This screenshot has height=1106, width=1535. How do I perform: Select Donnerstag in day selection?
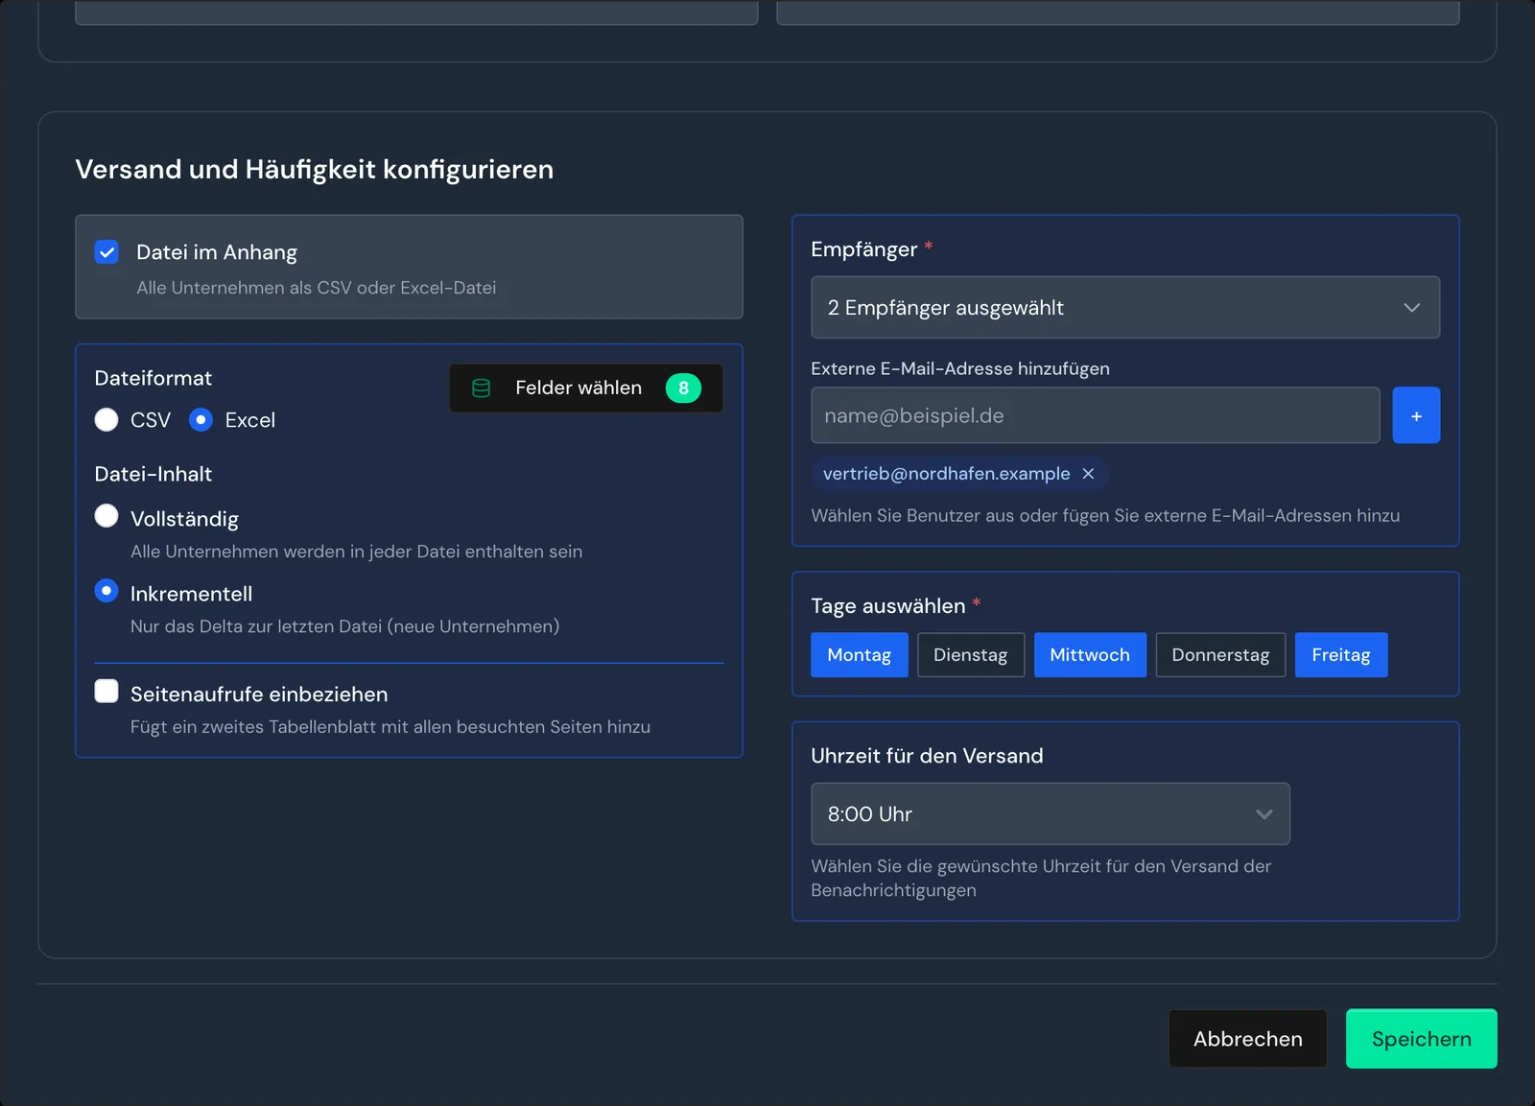pos(1220,655)
